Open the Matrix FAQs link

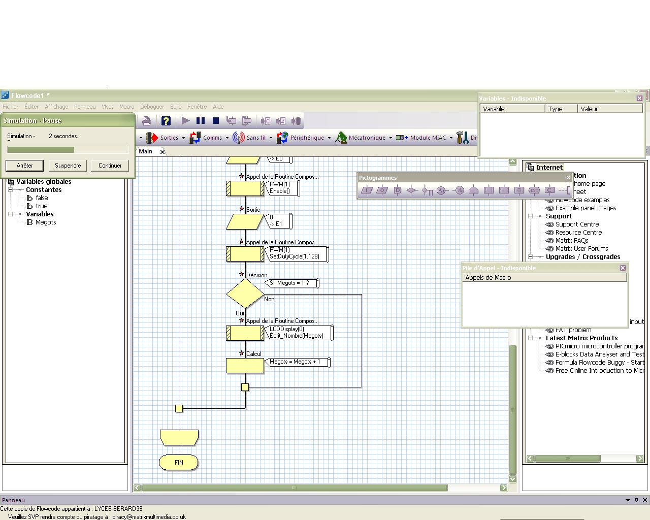(x=572, y=241)
